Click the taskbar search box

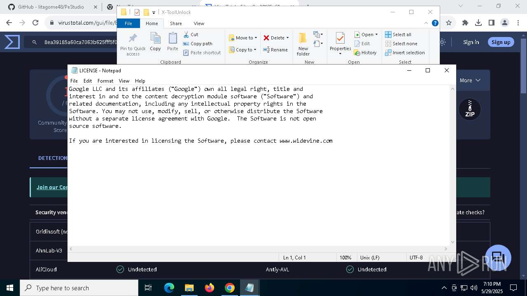click(79, 288)
